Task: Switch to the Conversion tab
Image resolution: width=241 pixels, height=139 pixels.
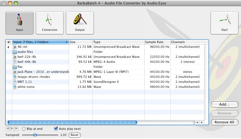Action: click(x=49, y=23)
